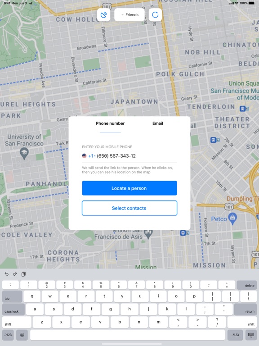
Task: Tap the satellite tracking icon button
Action: 103,15
